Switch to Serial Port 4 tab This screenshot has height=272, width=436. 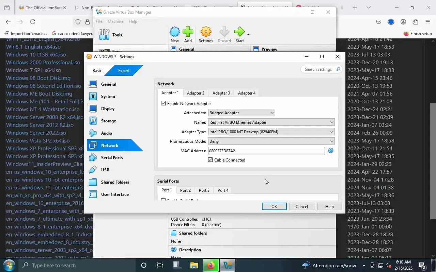point(223,190)
